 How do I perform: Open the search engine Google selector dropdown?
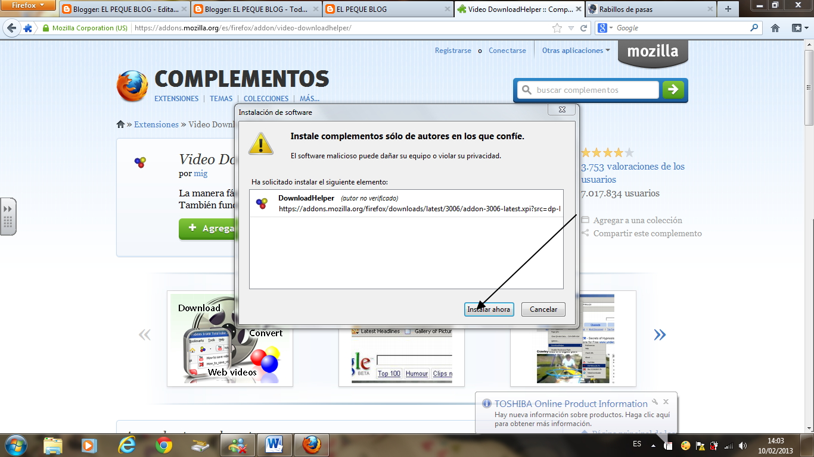(605, 28)
